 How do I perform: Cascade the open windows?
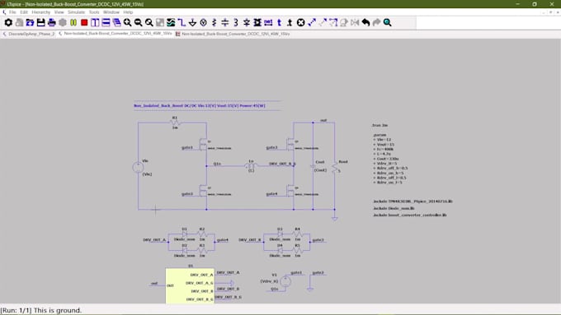click(x=116, y=22)
